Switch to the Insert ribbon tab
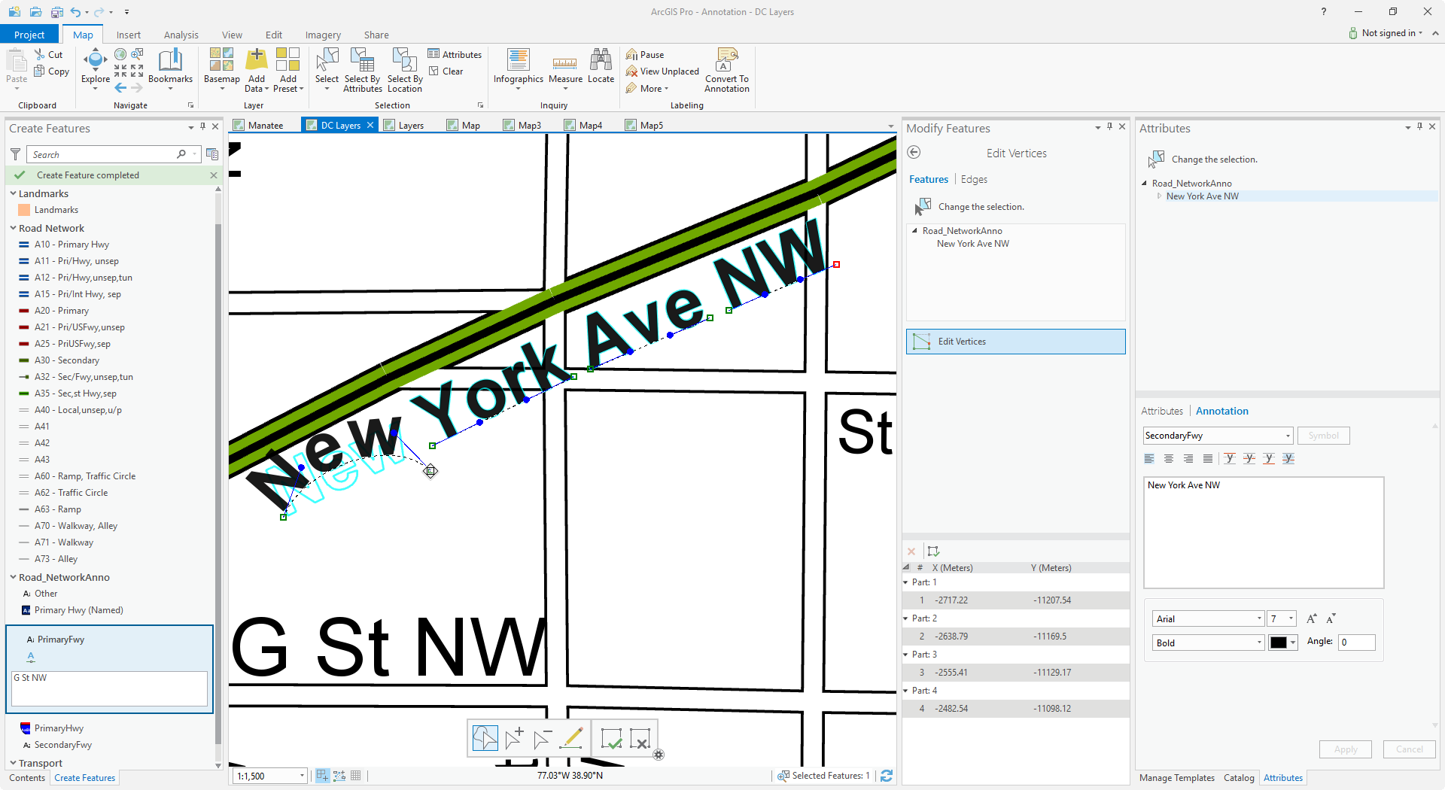 129,35
